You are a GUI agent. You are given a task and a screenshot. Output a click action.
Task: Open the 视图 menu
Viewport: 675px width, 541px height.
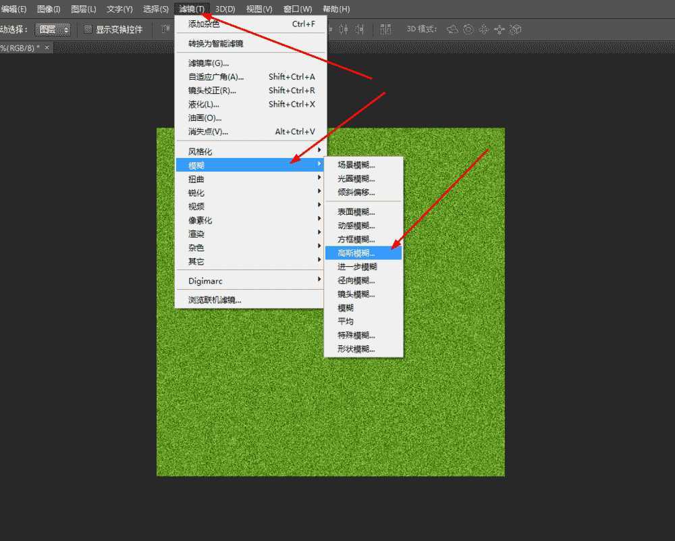[259, 9]
